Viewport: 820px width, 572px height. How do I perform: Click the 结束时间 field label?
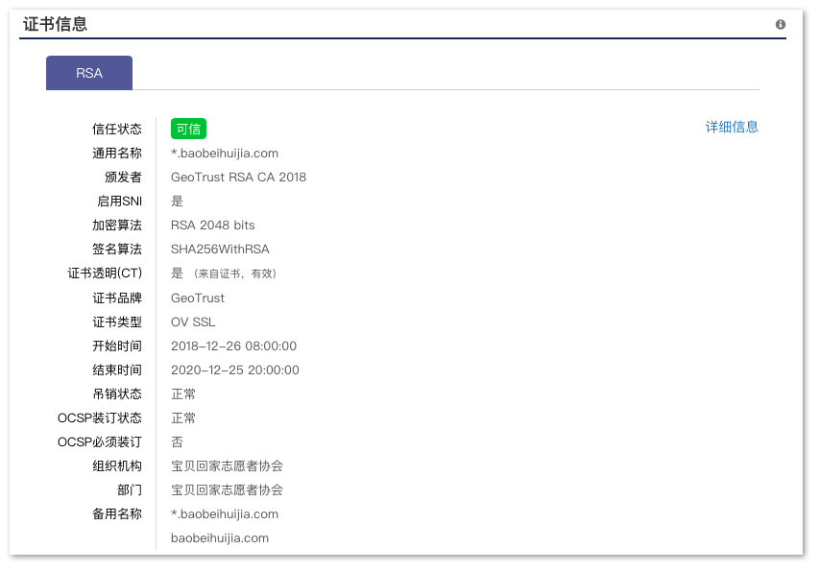coord(117,370)
